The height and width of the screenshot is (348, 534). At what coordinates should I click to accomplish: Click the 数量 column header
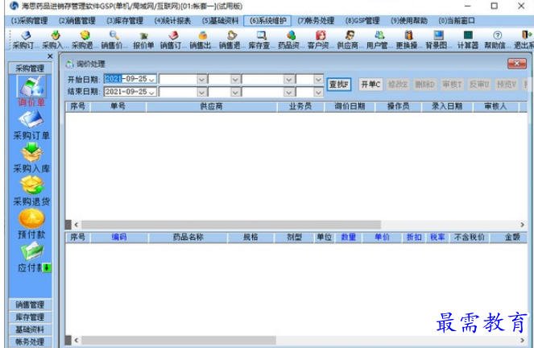point(348,238)
